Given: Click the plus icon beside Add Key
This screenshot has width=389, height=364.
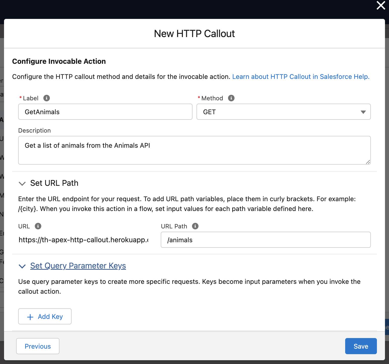Looking at the screenshot, I should tap(30, 316).
